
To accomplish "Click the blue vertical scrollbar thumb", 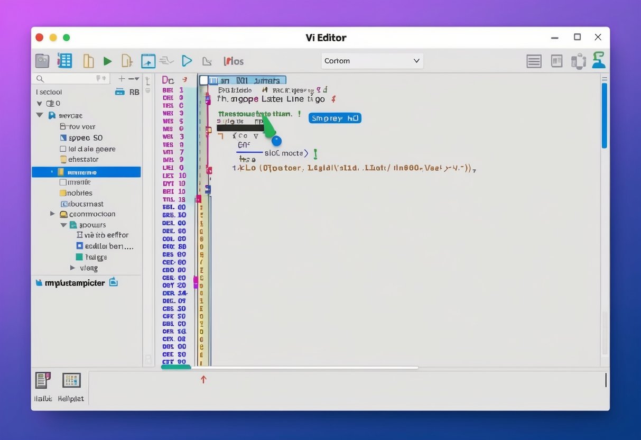I will 605,115.
